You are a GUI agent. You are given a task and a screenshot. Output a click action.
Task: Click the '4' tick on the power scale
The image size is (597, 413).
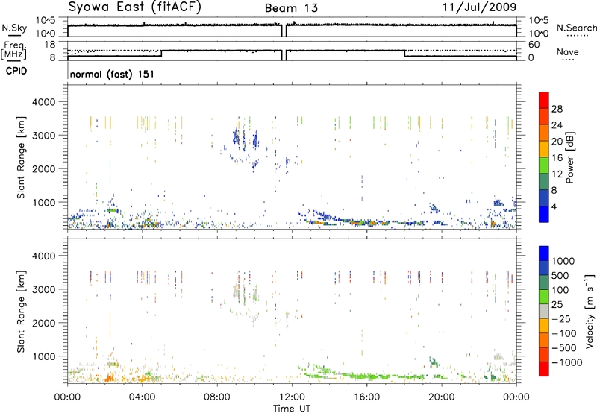coord(554,206)
